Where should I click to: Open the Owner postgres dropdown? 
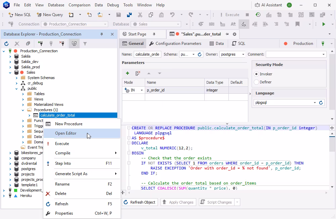243,54
